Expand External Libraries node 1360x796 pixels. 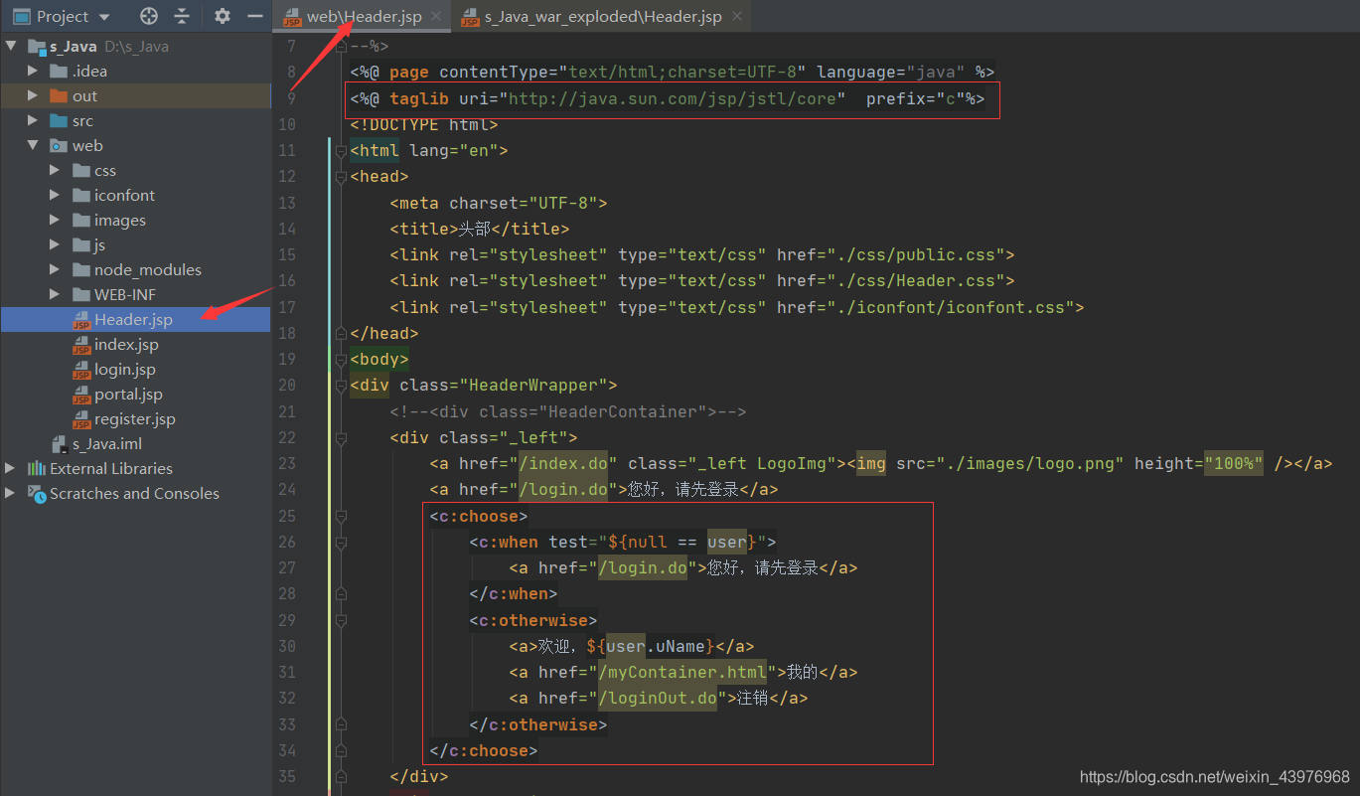(11, 468)
